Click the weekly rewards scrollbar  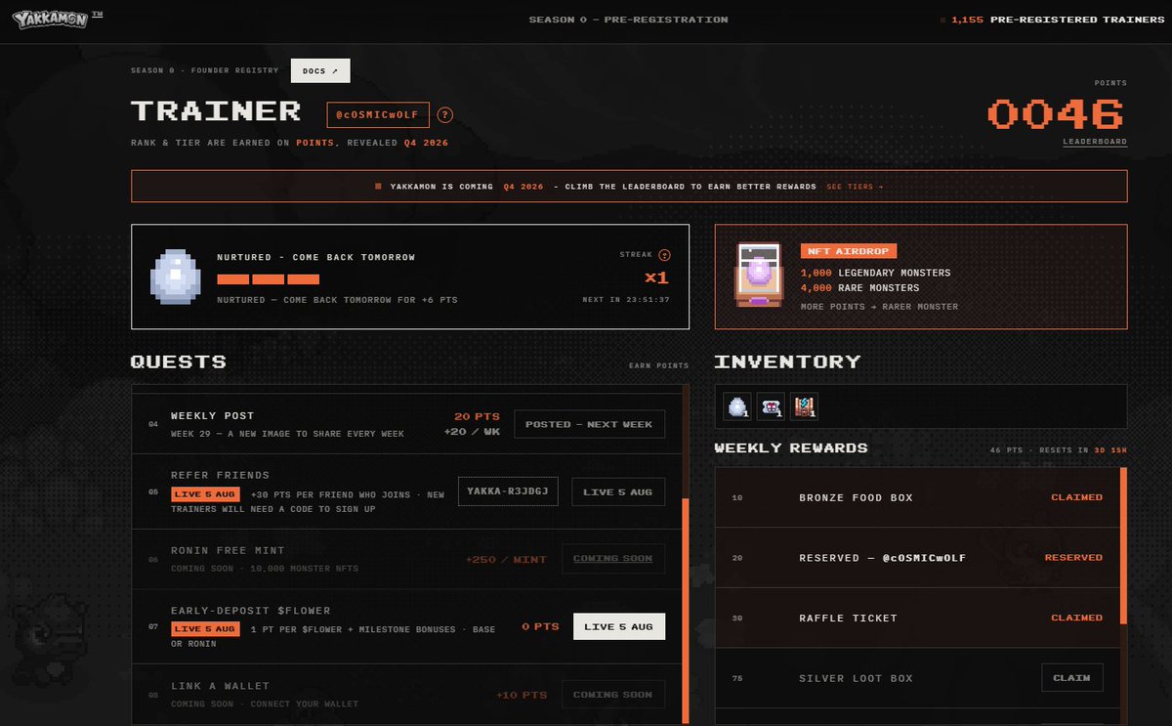point(1123,545)
